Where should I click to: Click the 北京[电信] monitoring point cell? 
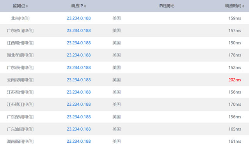(20, 18)
